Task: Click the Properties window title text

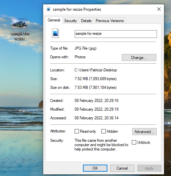Action: pyautogui.click(x=77, y=9)
